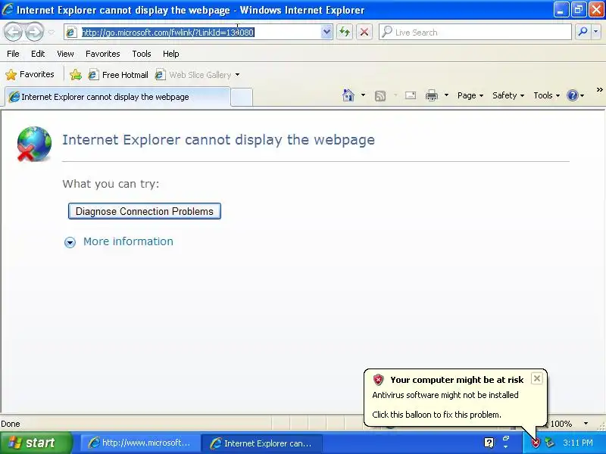Click the magnifier Search button

pyautogui.click(x=583, y=32)
